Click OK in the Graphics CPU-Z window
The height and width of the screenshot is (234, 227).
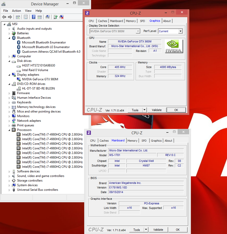176,110
